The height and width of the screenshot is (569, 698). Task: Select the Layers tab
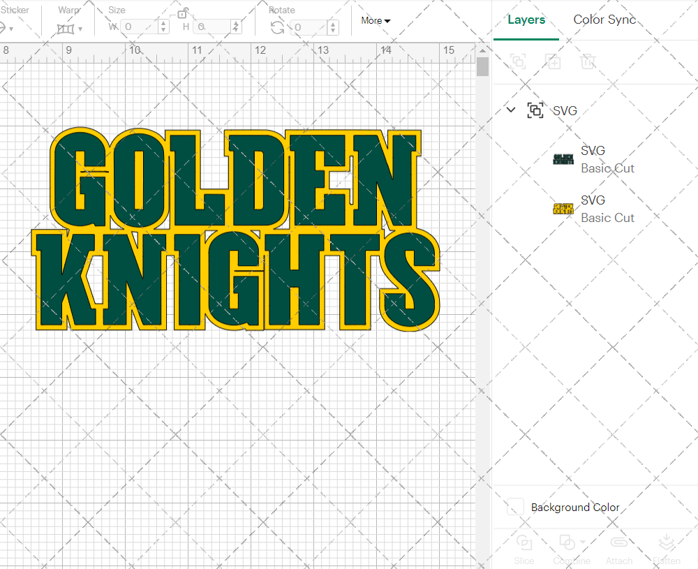pos(526,20)
